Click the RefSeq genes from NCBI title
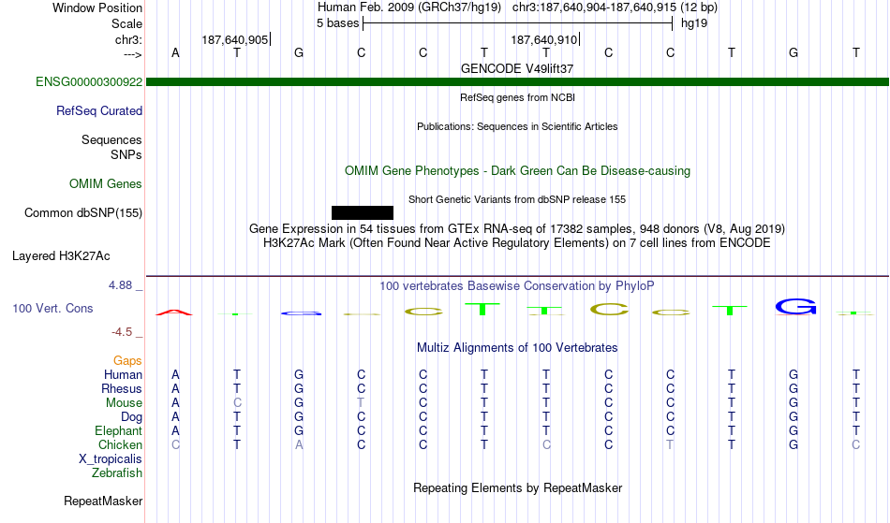890x523 pixels. coord(518,97)
